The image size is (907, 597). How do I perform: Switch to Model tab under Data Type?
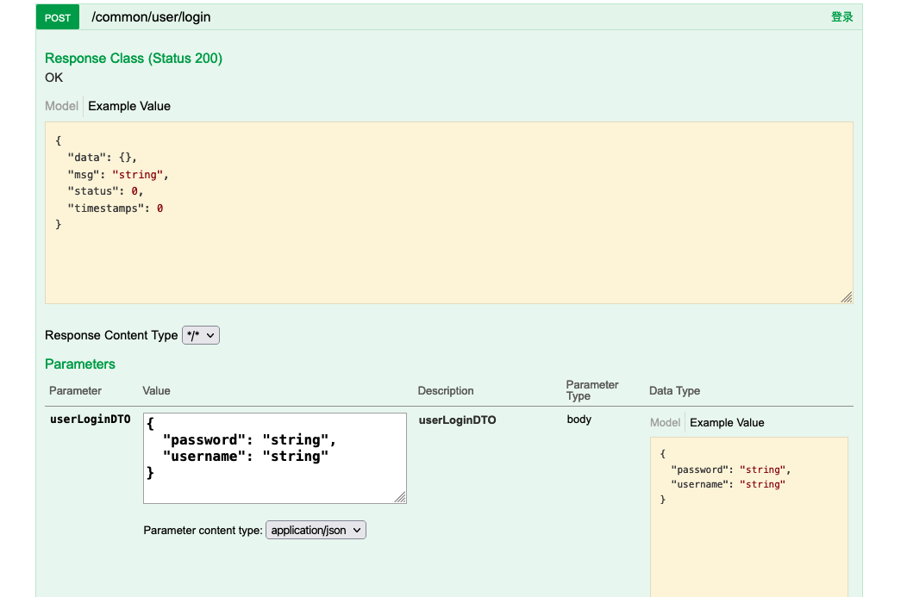click(665, 423)
